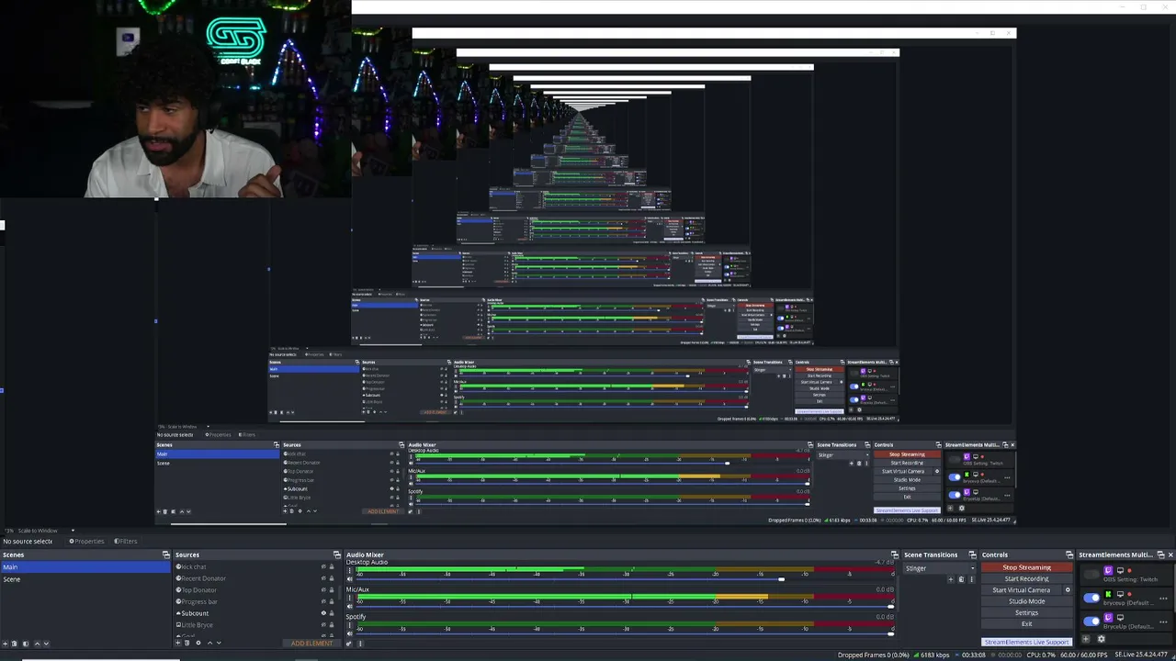
Task: Click the Stop Streaming button
Action: pos(1026,567)
